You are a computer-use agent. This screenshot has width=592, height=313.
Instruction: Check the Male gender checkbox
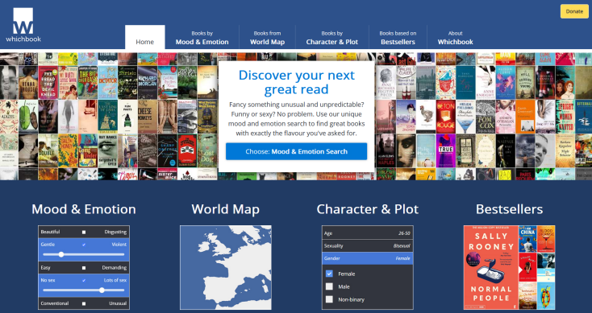[329, 286]
